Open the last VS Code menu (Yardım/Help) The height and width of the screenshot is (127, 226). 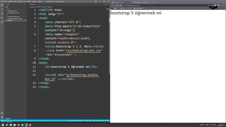(40, 1)
